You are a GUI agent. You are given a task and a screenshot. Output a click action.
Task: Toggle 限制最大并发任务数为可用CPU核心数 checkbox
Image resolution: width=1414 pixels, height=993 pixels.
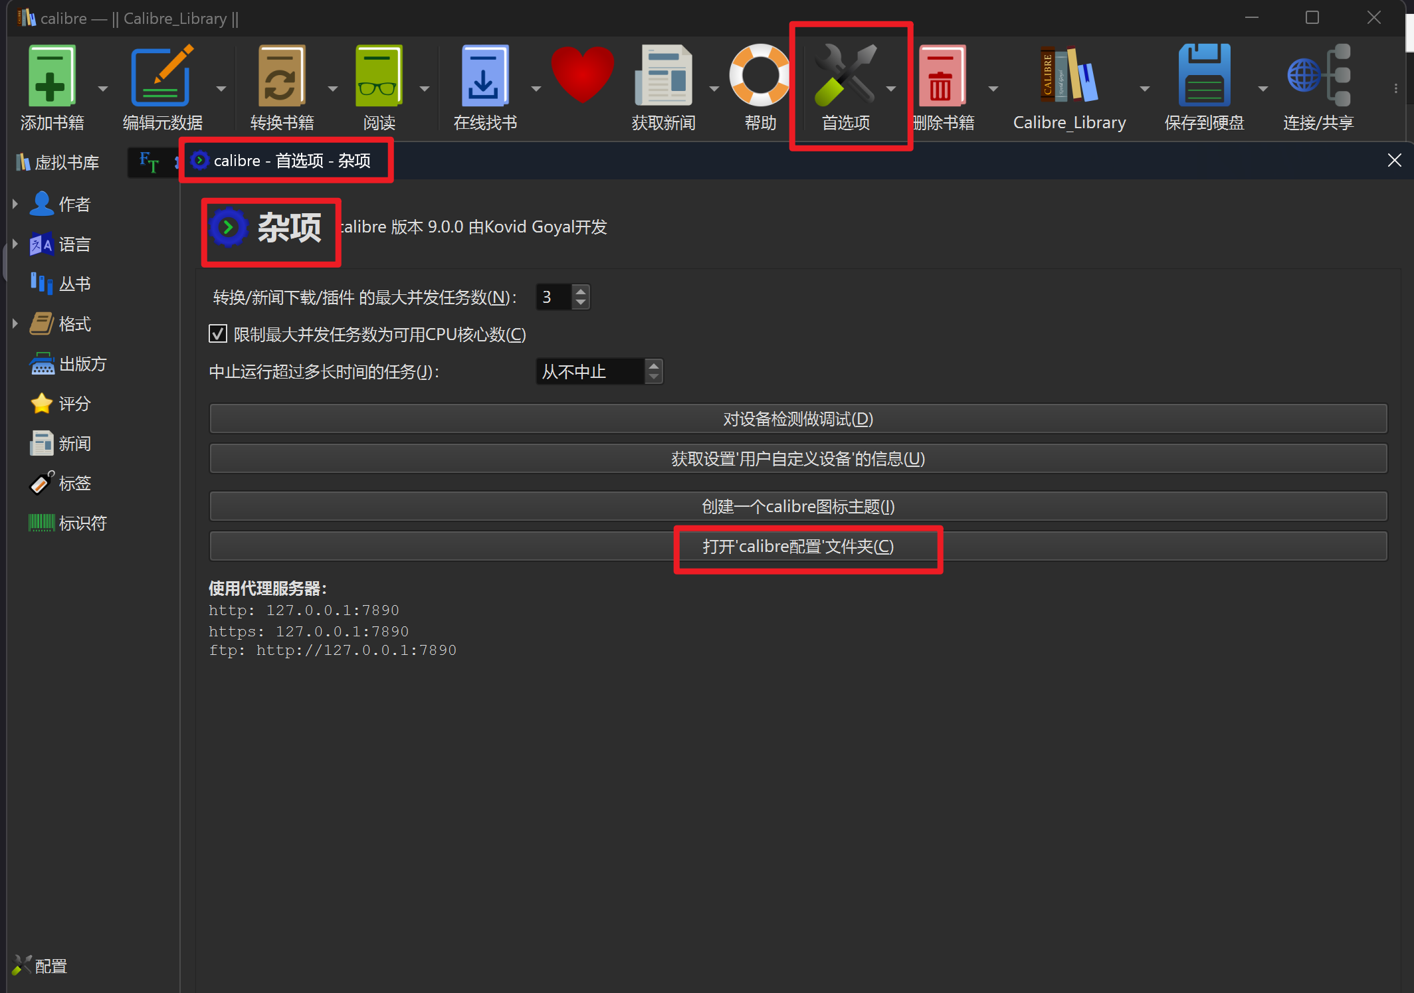coord(218,334)
